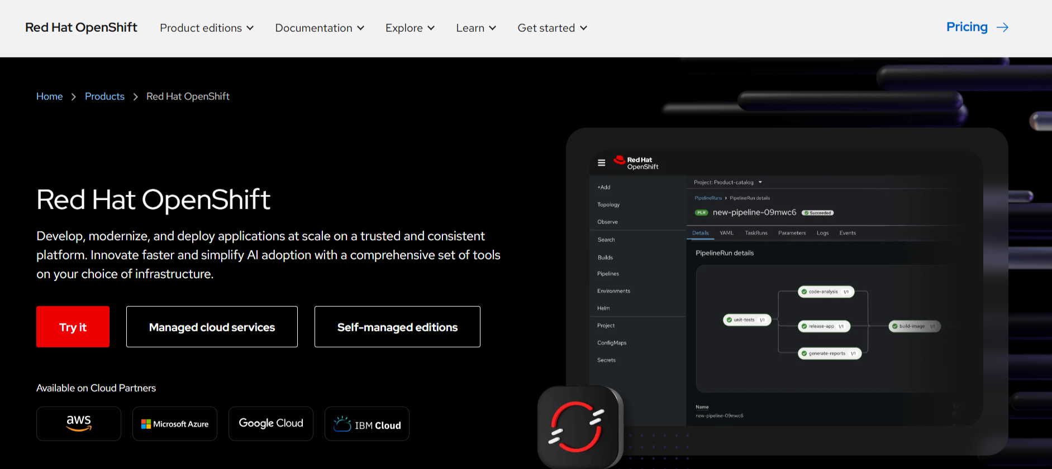Open the Project: Product-catalog selector in preview
Screen dimensions: 1052x469
(x=728, y=182)
